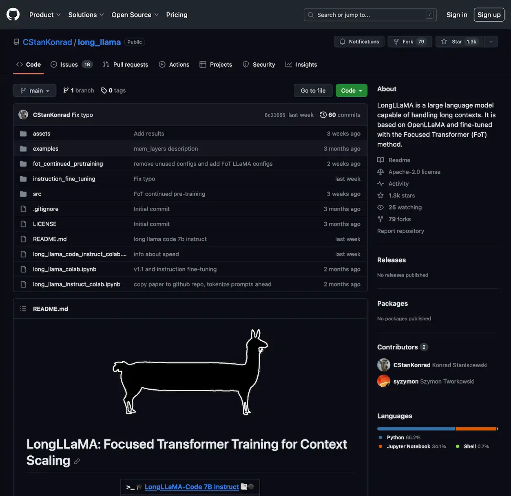Viewport: 511px width, 496px height.
Task: Open the commit history clock icon
Action: pyautogui.click(x=323, y=114)
